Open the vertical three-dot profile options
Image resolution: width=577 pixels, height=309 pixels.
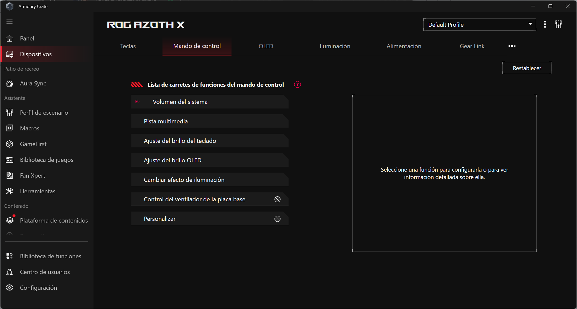(x=545, y=24)
